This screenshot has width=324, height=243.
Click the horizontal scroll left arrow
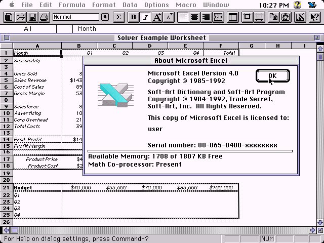click(6, 230)
